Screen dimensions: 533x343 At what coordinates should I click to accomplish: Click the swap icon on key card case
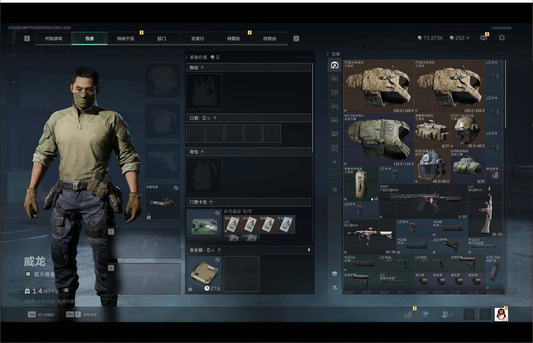coord(217,213)
